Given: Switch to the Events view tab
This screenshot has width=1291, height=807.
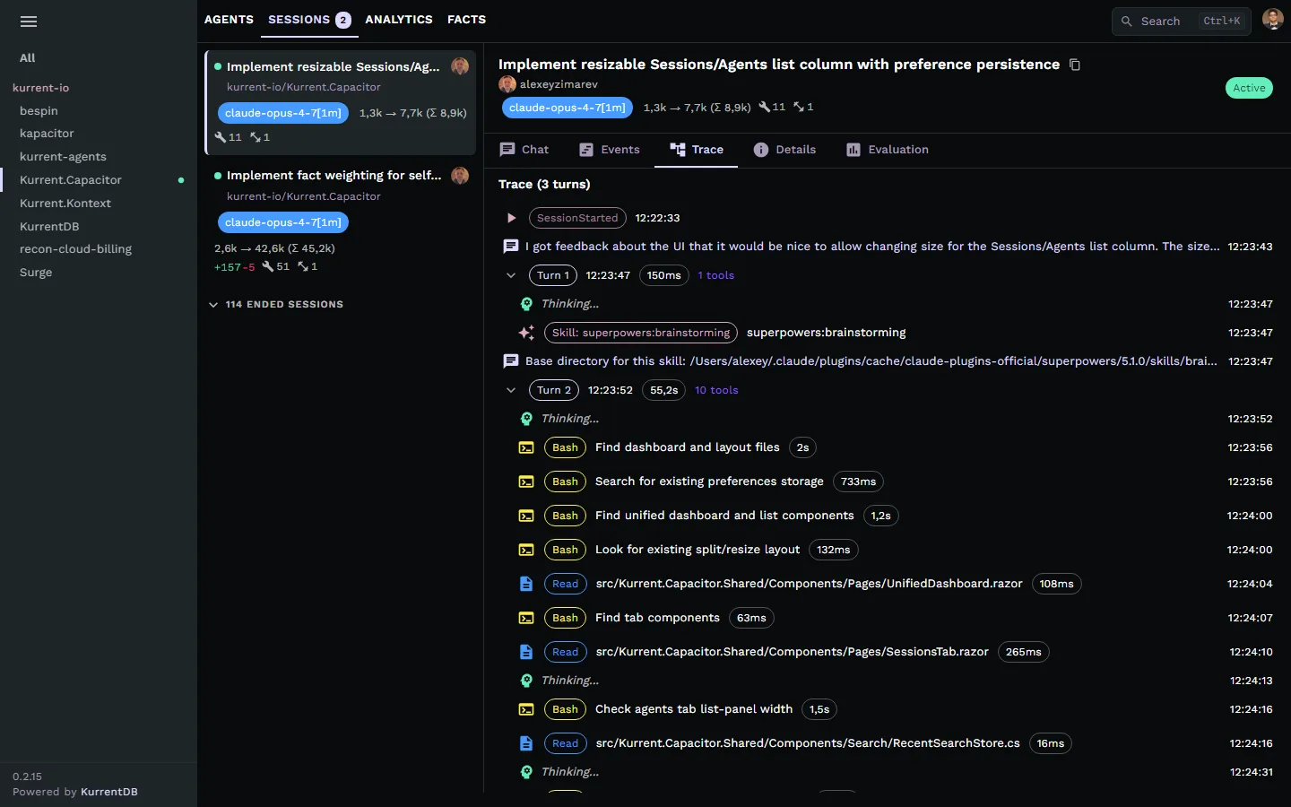Looking at the screenshot, I should tap(610, 150).
